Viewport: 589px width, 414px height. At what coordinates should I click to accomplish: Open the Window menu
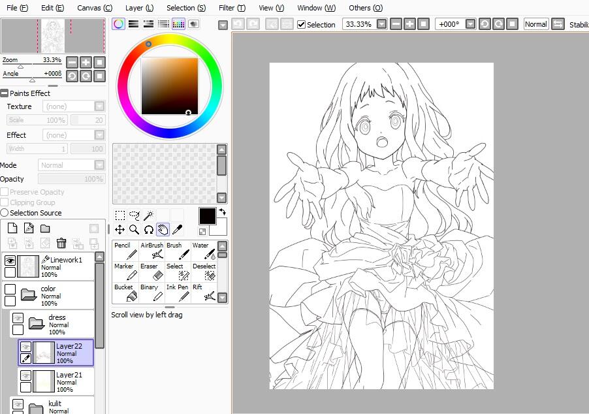(317, 8)
